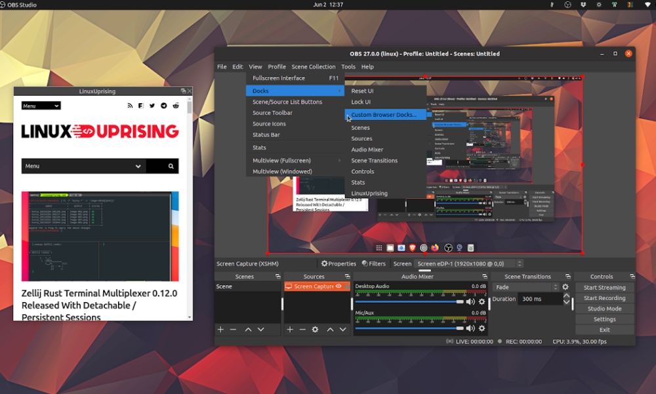Choose Reset UI in Docks submenu
The image size is (656, 394).
[385, 91]
